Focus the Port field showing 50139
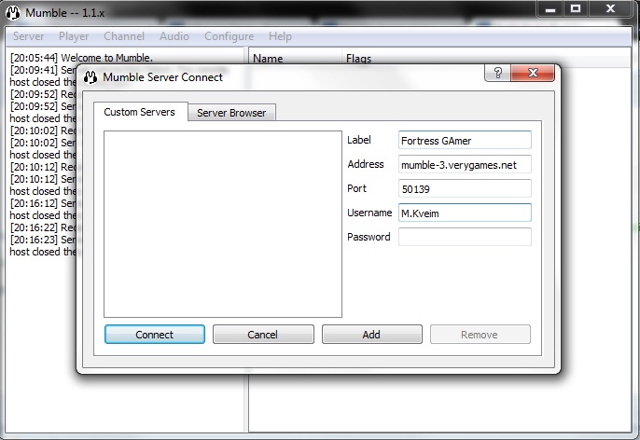Screen dimensions: 640x440 [x=465, y=188]
